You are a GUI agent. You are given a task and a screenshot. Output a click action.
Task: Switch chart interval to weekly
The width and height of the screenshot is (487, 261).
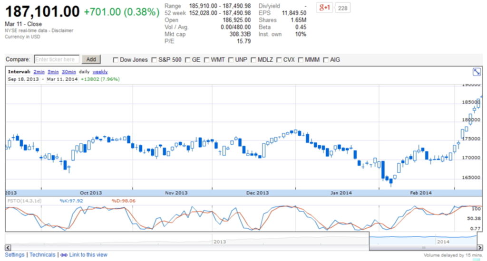pyautogui.click(x=100, y=72)
